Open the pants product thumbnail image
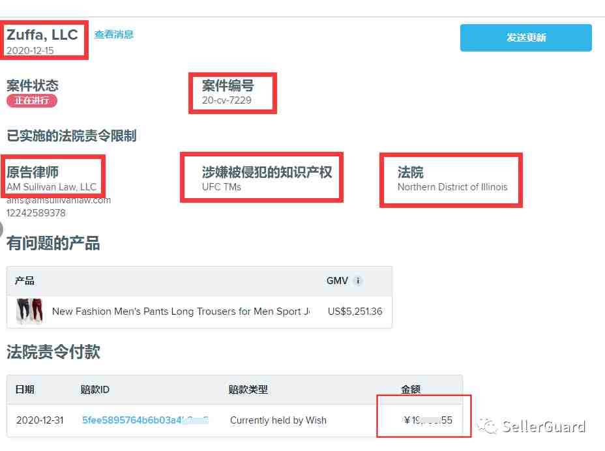Viewport: 605px width, 451px height. [x=29, y=311]
